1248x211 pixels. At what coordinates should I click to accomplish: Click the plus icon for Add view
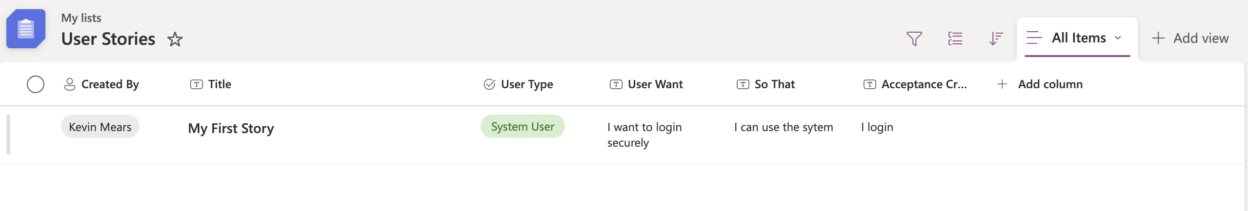[1158, 38]
